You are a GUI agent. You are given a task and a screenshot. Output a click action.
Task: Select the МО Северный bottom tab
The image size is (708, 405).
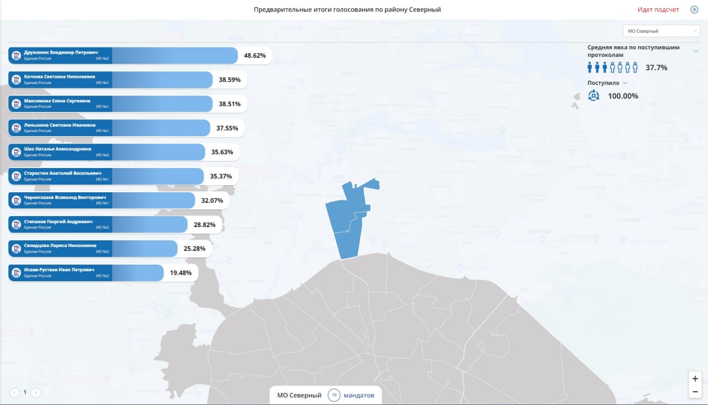[x=299, y=395]
